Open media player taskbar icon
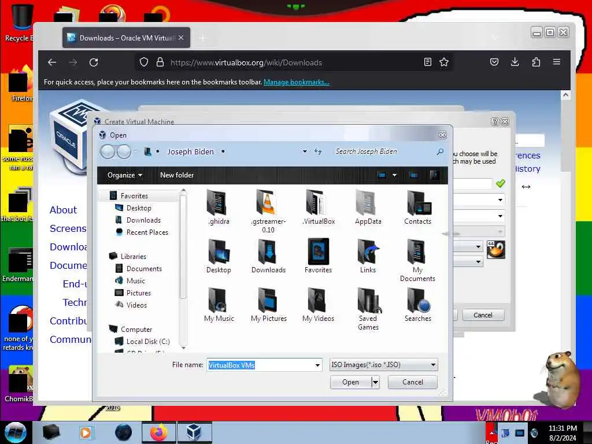Viewport: 592px width, 444px height. (x=86, y=432)
